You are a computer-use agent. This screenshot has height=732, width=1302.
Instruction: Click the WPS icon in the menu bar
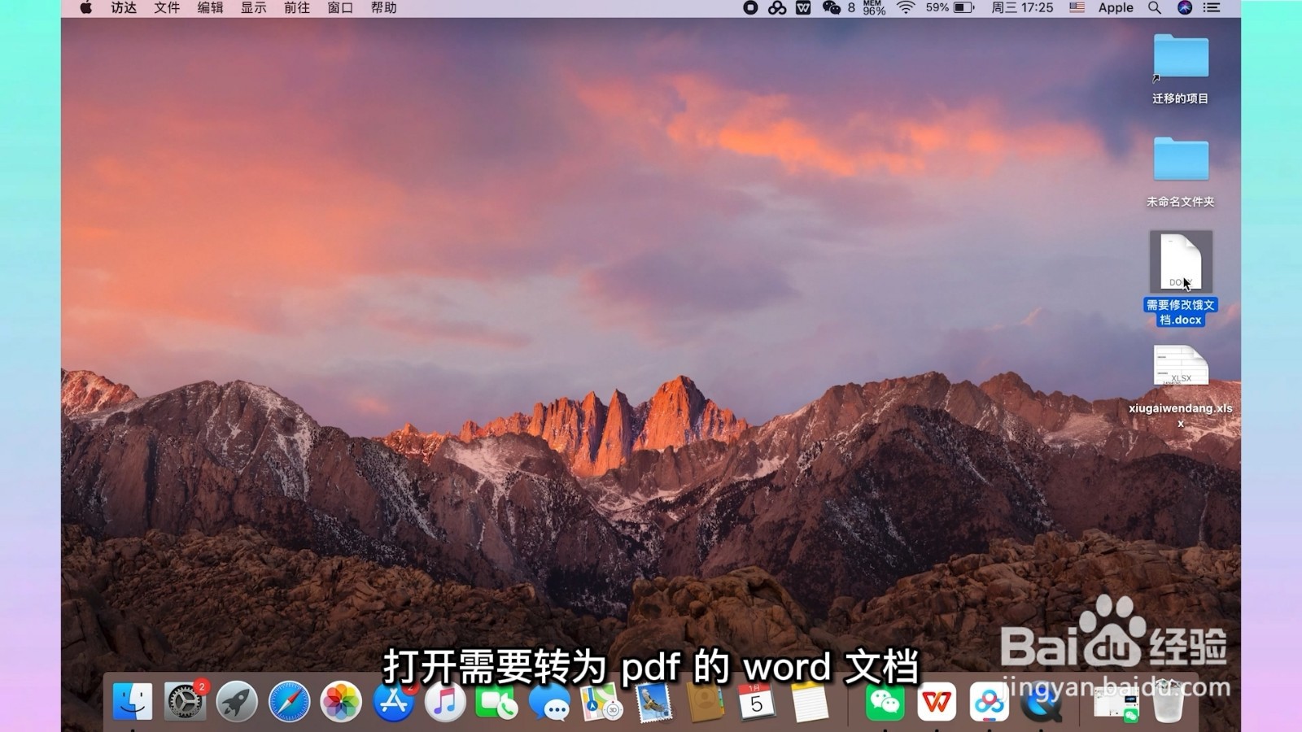[802, 9]
